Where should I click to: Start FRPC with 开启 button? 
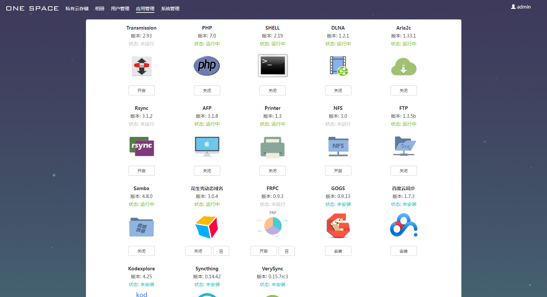click(x=264, y=251)
